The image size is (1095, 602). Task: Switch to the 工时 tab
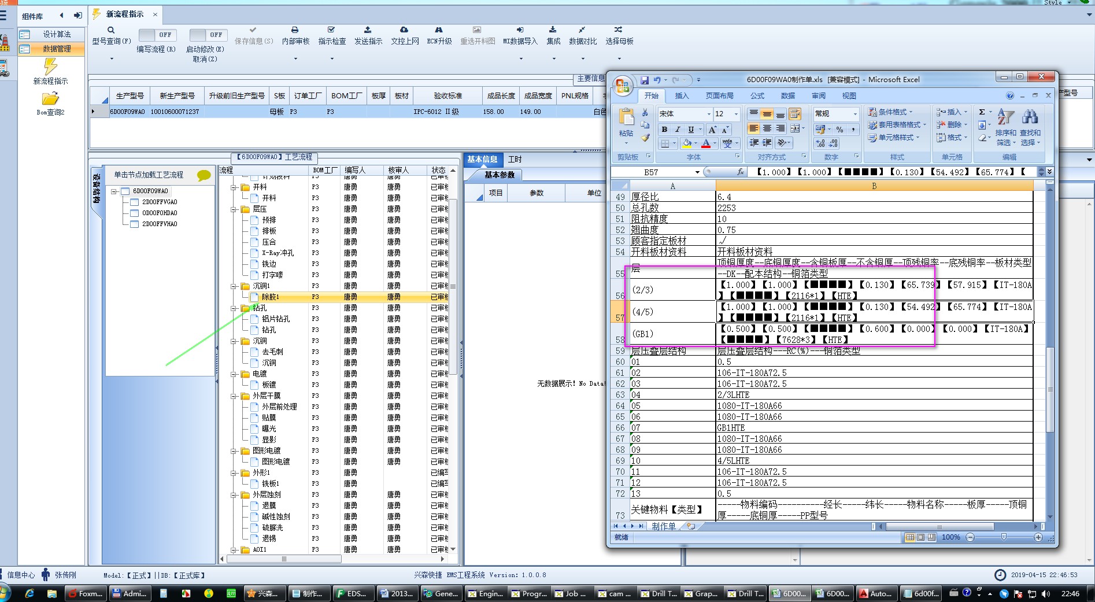click(x=515, y=160)
